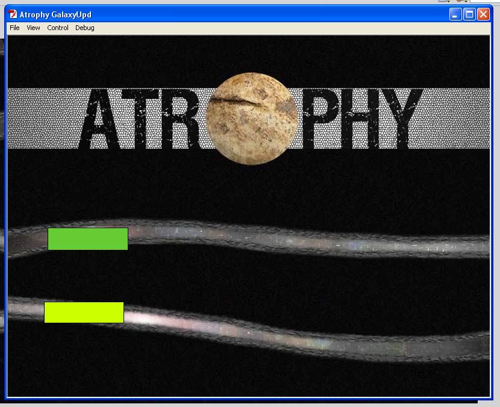Minimize the Atrophy GalaxyUpd window
This screenshot has width=500, height=407.
pyautogui.click(x=455, y=14)
